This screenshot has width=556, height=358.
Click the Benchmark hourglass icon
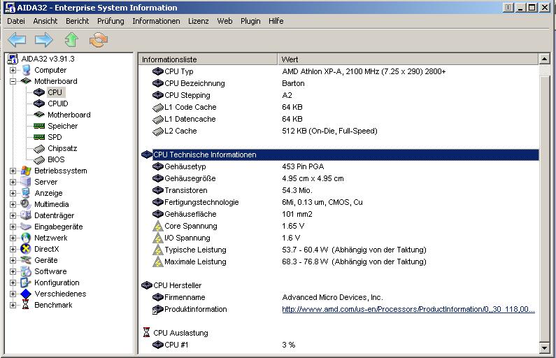pyautogui.click(x=26, y=305)
